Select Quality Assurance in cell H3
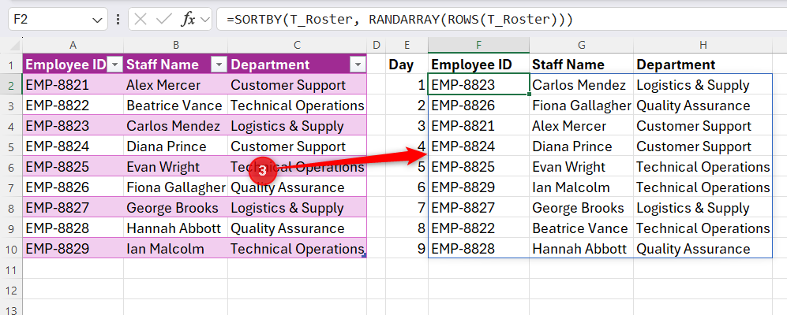 click(x=703, y=106)
